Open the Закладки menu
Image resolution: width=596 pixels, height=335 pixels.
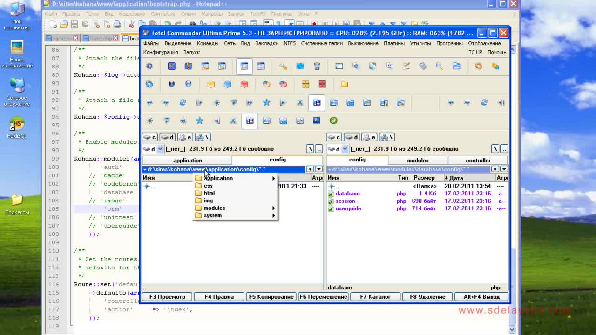tap(267, 43)
